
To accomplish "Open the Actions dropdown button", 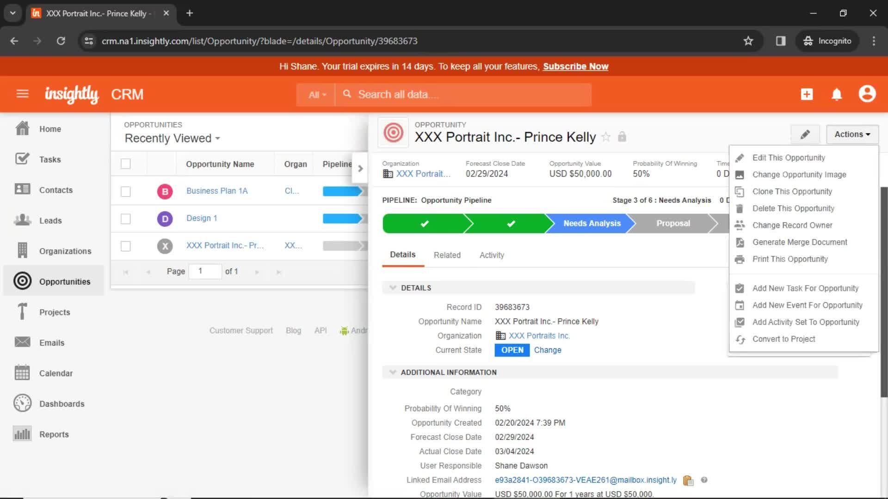I will pos(852,134).
